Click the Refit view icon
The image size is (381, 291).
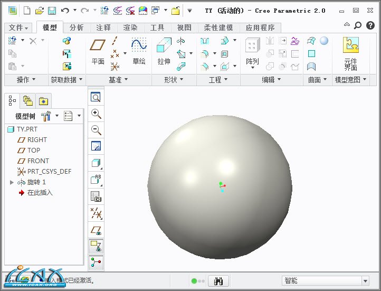(x=96, y=97)
